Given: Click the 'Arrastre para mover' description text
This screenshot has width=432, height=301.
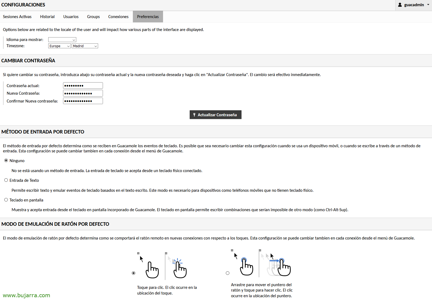Looking at the screenshot, I should 262,290.
